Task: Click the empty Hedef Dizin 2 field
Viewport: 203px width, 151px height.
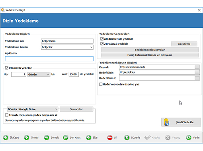Action: point(157,78)
